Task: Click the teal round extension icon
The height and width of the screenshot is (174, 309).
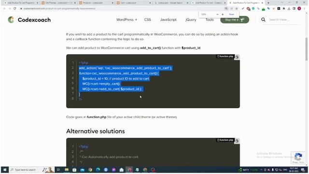Action: [253, 9]
